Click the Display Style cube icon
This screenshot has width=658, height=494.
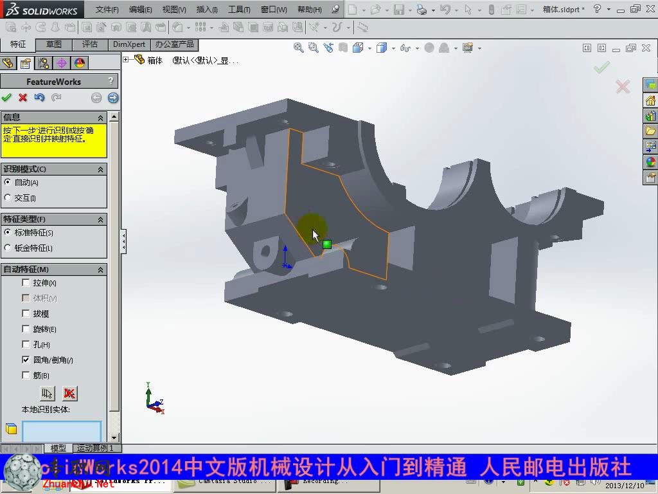(382, 48)
